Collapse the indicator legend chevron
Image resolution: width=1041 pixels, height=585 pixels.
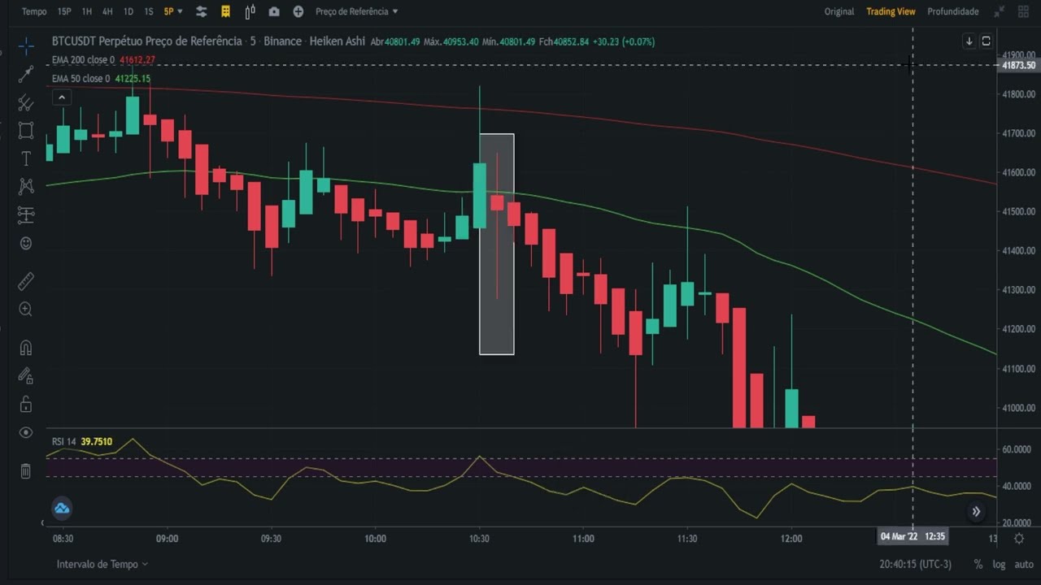click(x=62, y=97)
